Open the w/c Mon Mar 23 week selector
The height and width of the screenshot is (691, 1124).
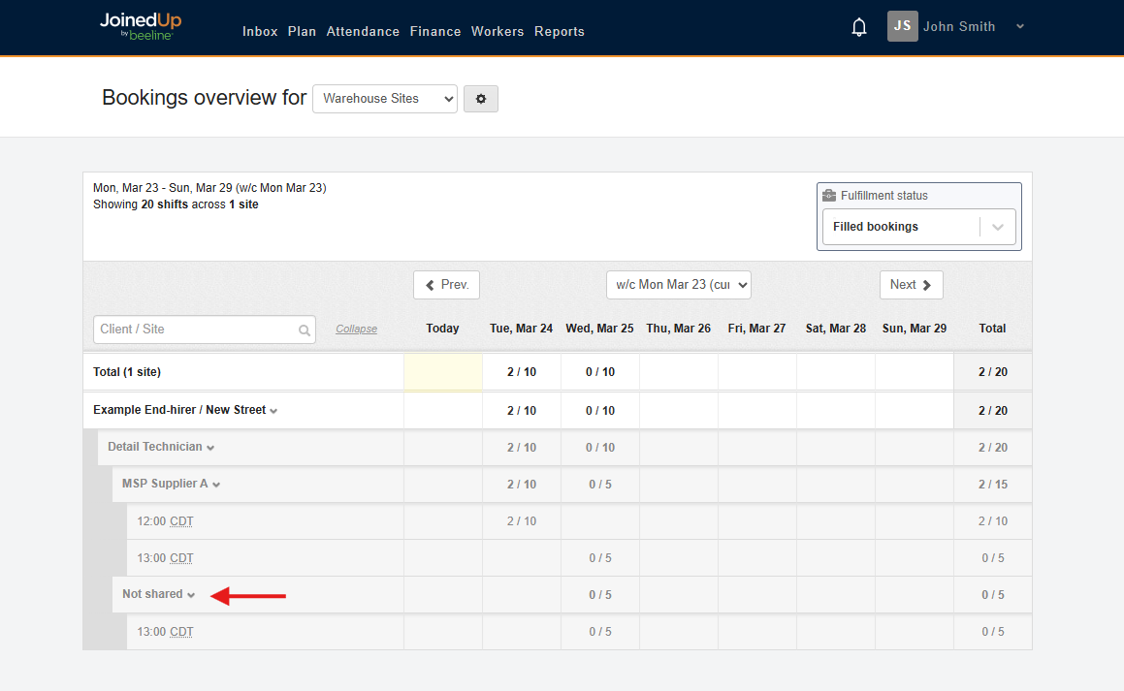(678, 284)
